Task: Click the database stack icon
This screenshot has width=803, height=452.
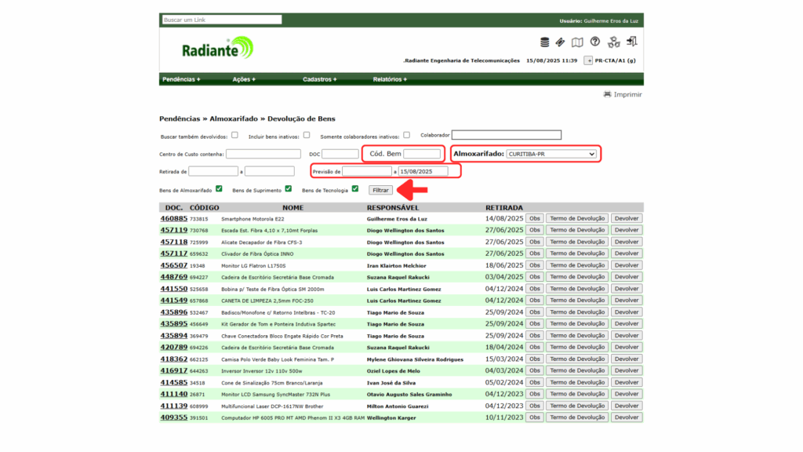Action: point(545,42)
